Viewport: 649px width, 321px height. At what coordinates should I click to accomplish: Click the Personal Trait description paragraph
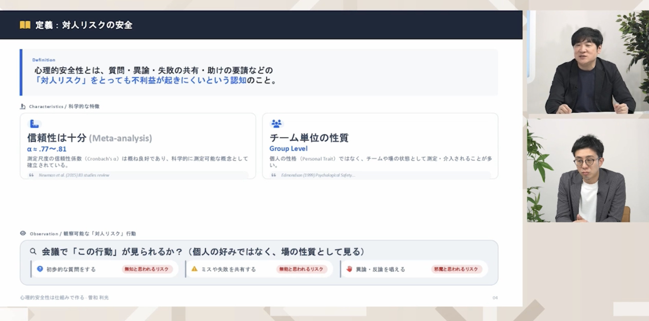(x=381, y=162)
